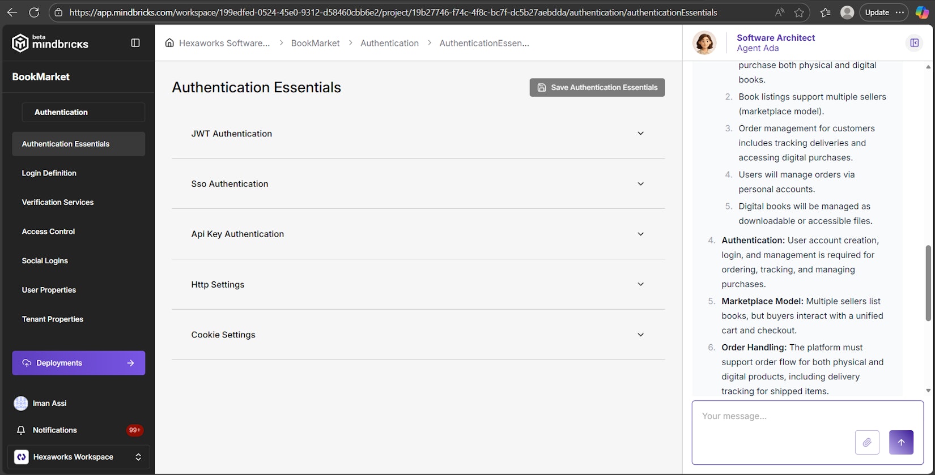The image size is (935, 475).
Task: Click Save Authentication Essentials button
Action: click(x=597, y=87)
